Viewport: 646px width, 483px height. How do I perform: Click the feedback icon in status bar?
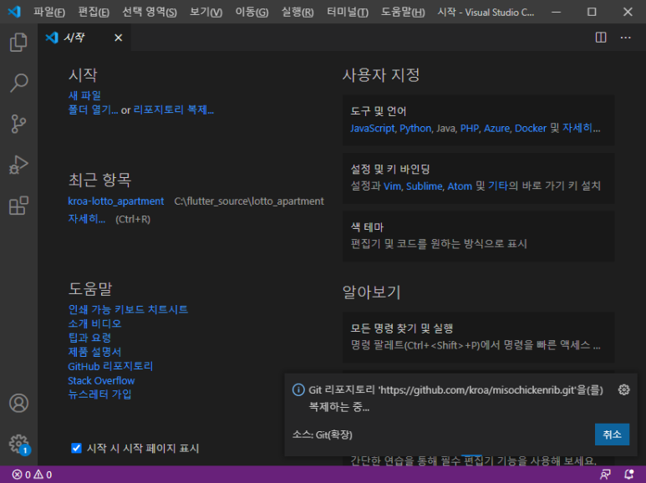point(605,475)
